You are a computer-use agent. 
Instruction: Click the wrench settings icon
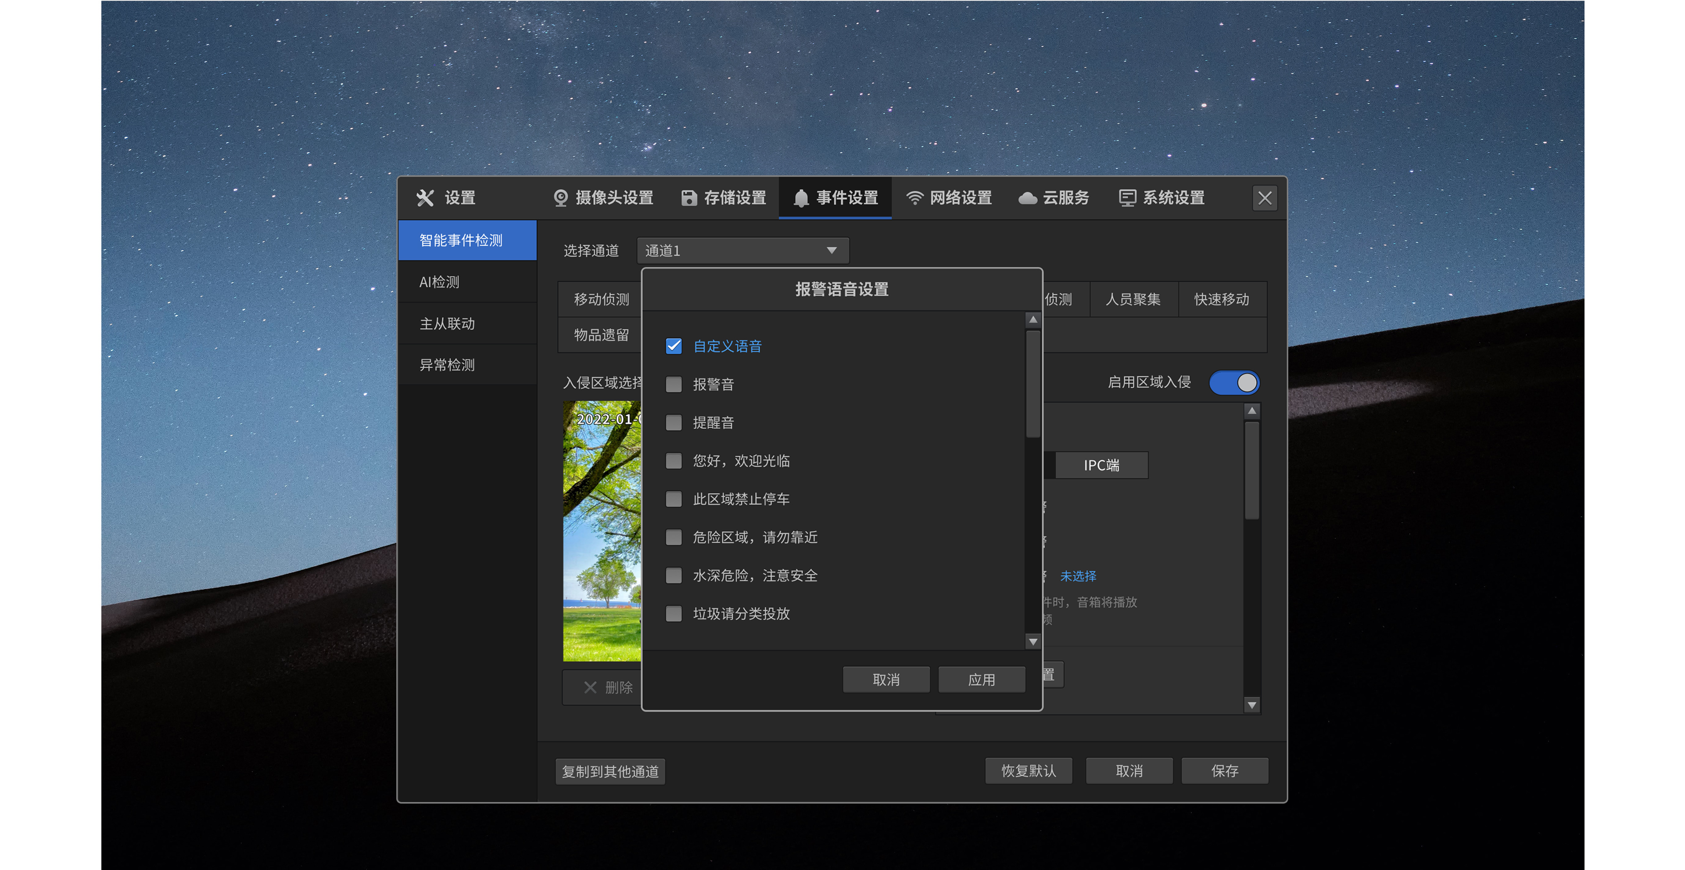tap(425, 198)
